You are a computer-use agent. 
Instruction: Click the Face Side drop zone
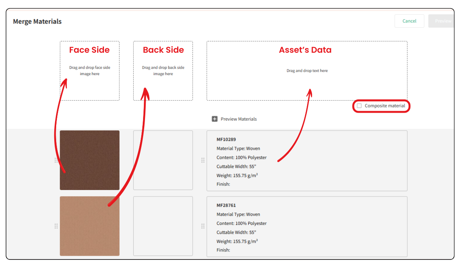click(90, 71)
